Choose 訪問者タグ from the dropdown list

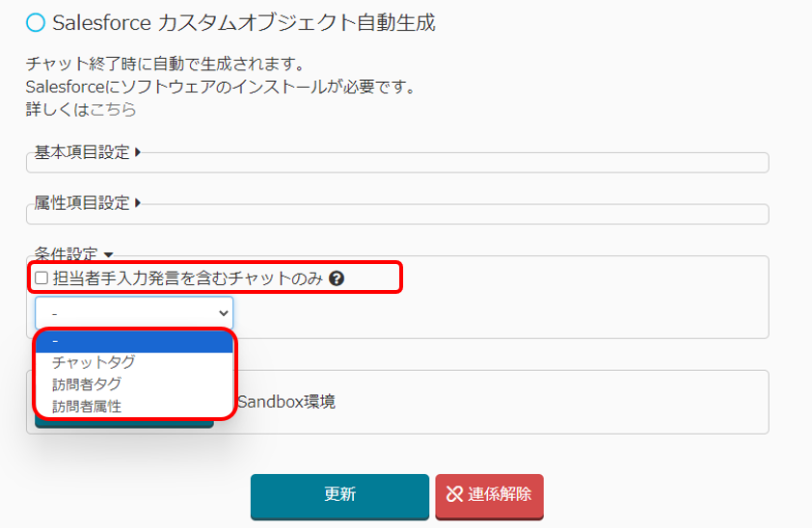point(87,384)
